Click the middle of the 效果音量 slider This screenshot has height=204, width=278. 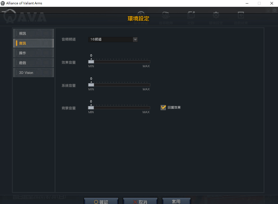point(119,62)
